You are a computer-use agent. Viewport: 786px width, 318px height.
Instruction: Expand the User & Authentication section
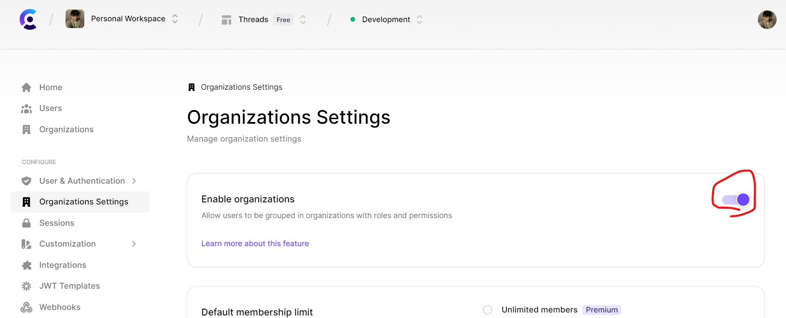(134, 181)
